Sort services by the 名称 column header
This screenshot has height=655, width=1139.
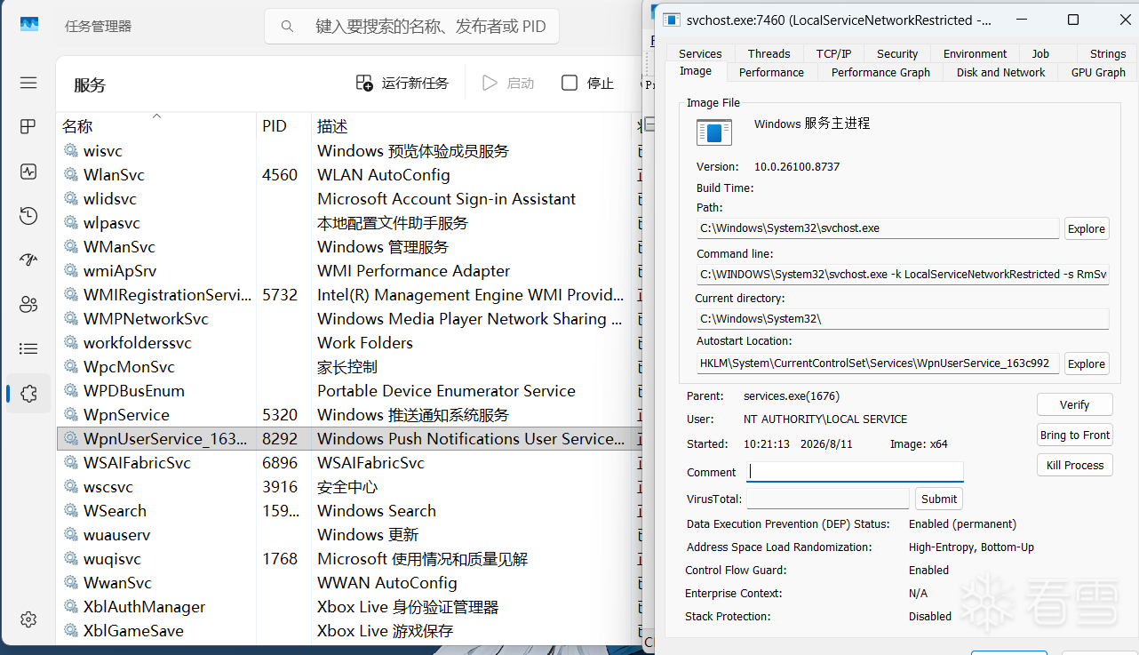pyautogui.click(x=156, y=126)
